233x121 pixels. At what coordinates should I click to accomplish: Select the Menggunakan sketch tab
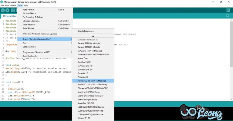pyautogui.click(x=9, y=16)
